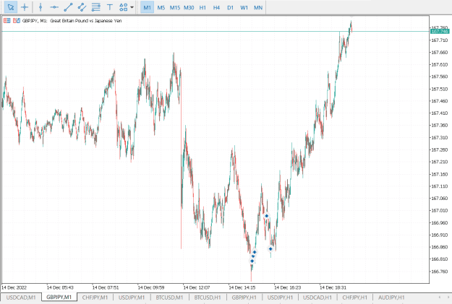The image size is (452, 304).
Task: Select the vertical line drawing tool
Action: (x=40, y=7)
